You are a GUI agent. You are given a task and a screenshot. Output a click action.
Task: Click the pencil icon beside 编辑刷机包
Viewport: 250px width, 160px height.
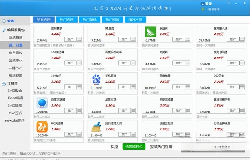[x=4, y=30]
